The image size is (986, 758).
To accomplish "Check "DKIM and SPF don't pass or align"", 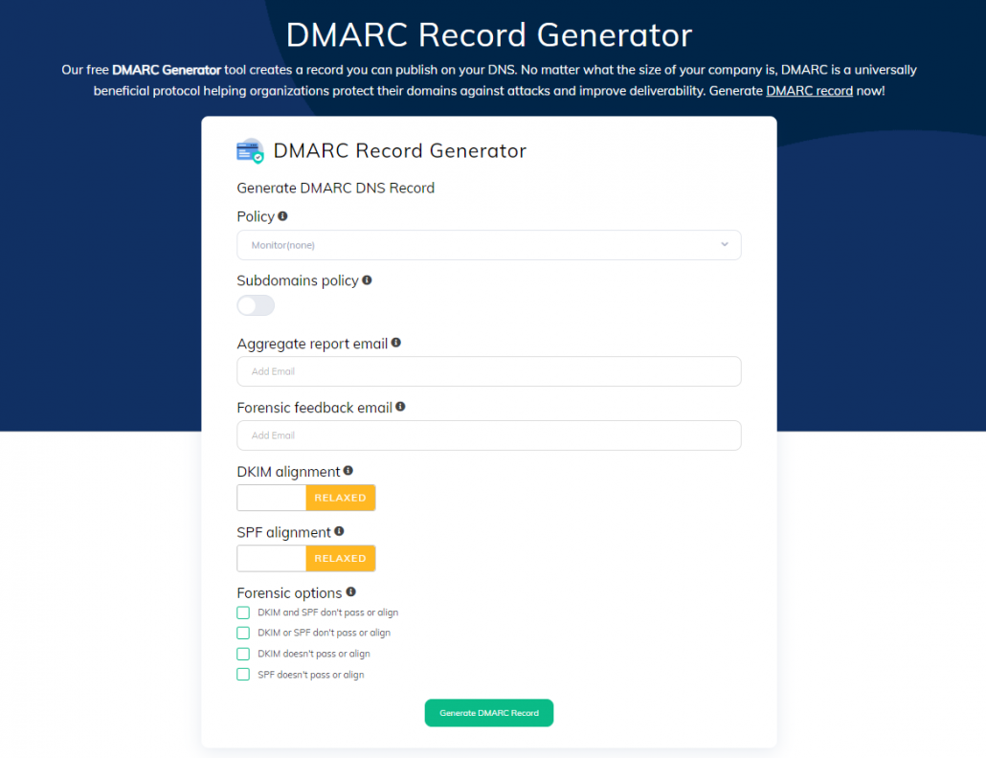I will (243, 612).
